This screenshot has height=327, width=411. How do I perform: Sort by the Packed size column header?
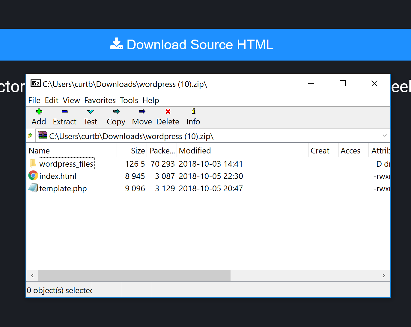pyautogui.click(x=162, y=151)
